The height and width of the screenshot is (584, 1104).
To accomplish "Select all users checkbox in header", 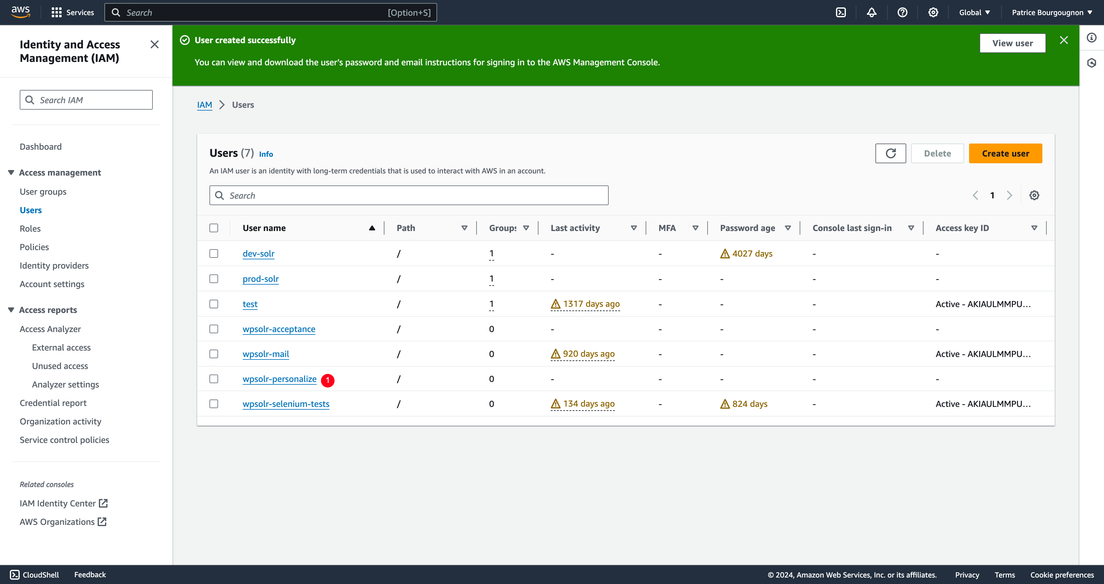I will point(214,228).
